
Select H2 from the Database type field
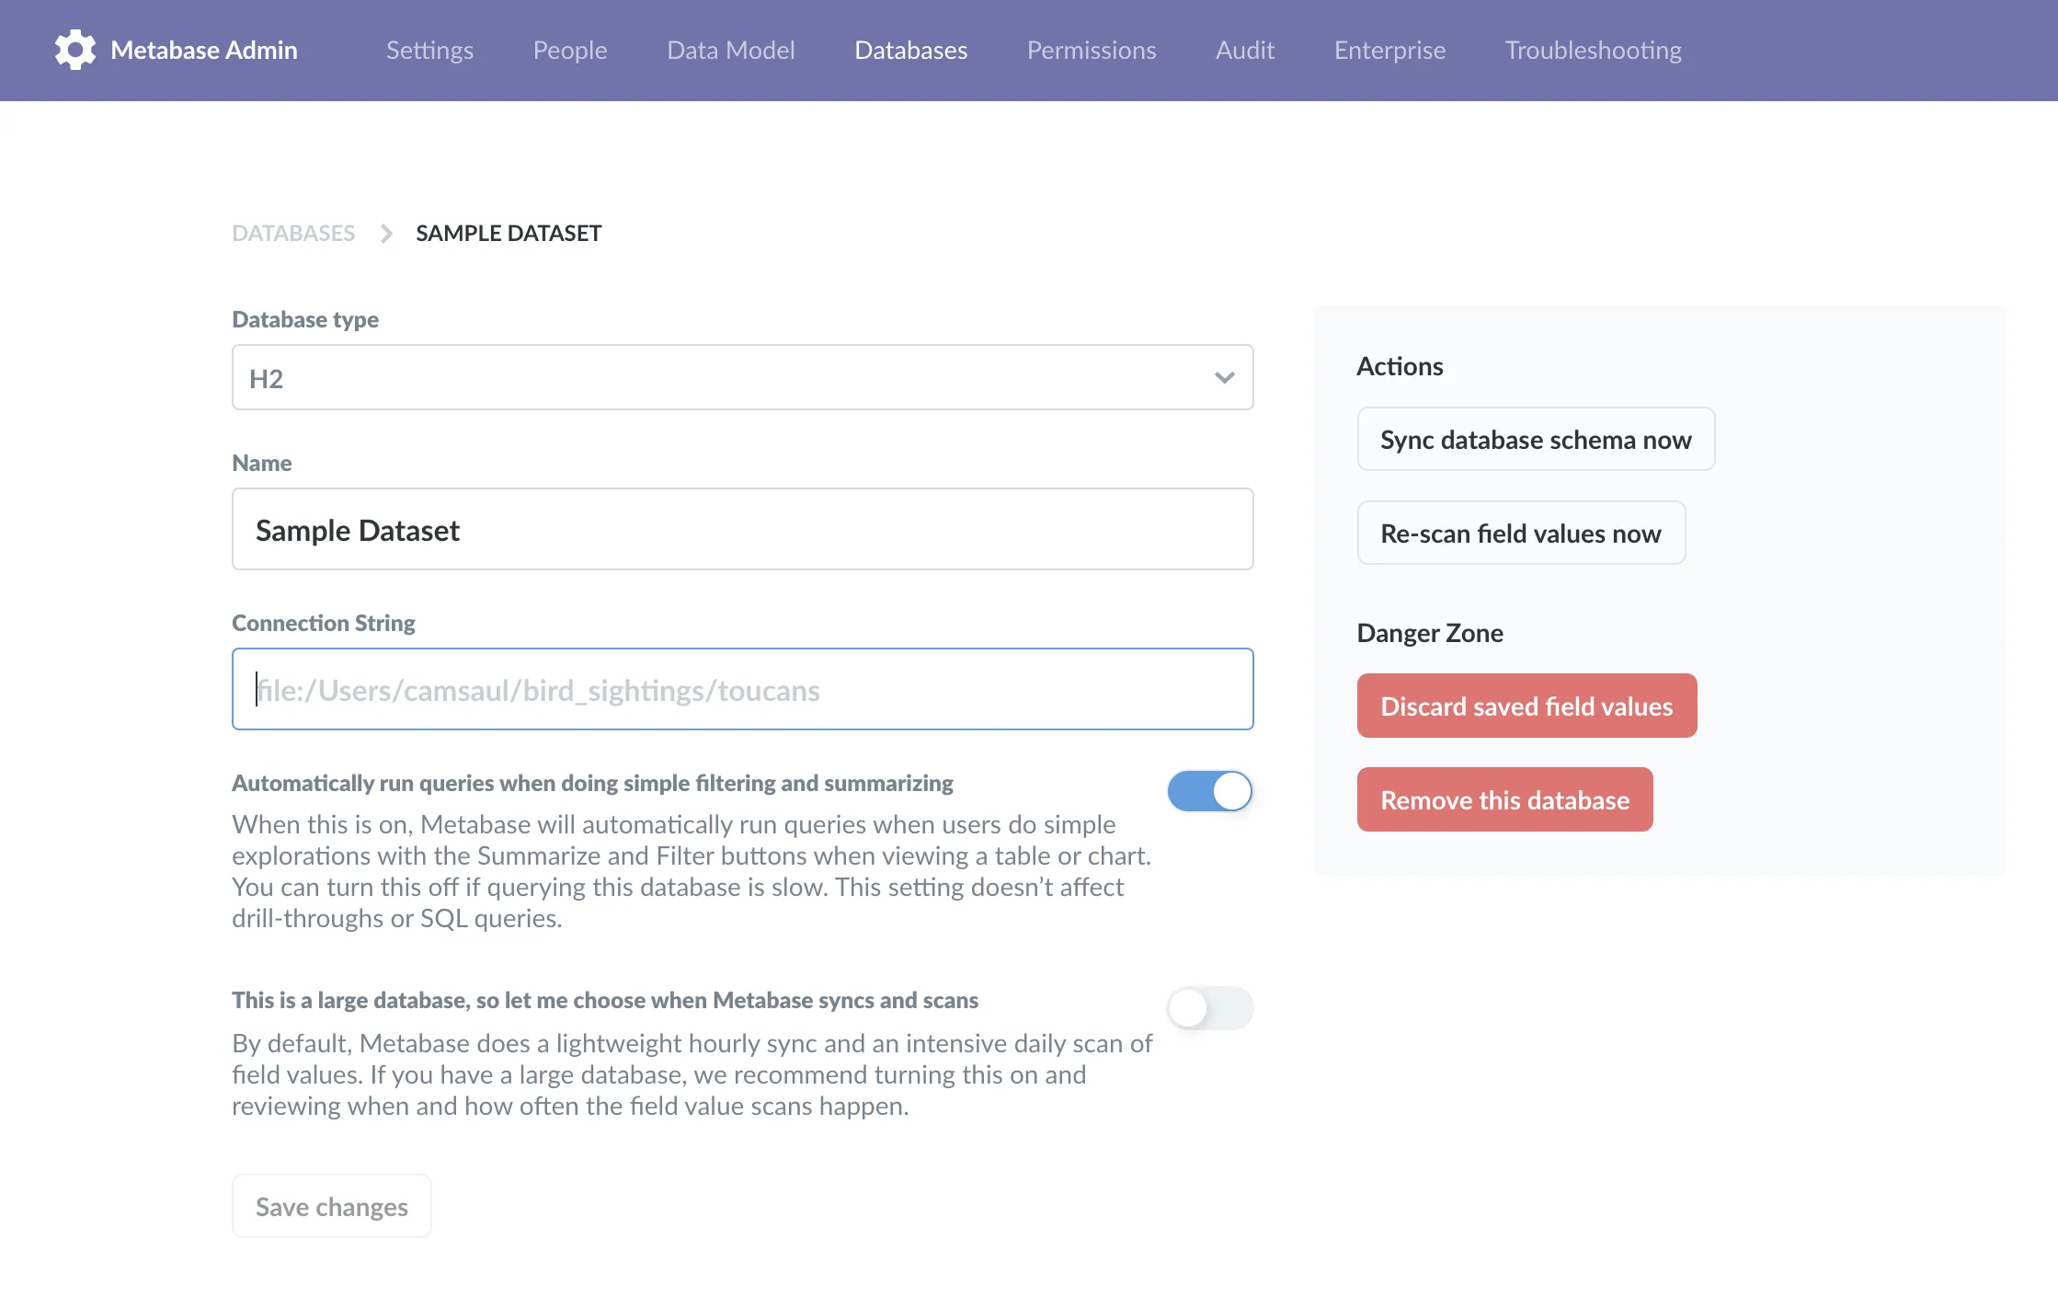(743, 377)
